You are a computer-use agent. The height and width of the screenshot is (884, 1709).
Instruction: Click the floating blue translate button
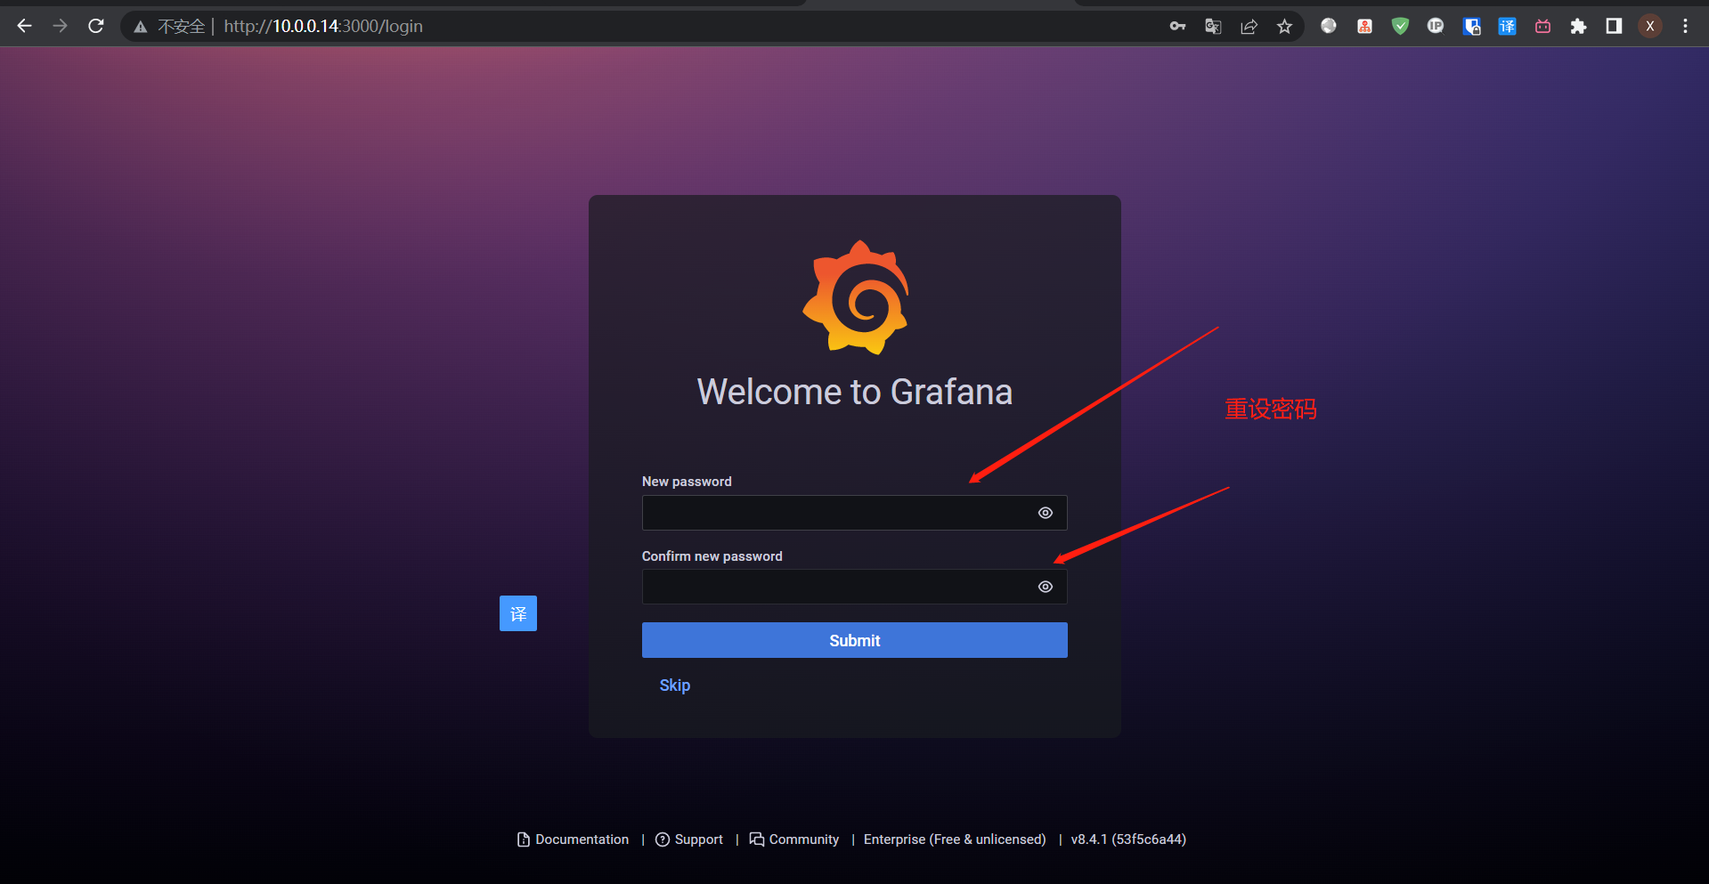point(518,613)
